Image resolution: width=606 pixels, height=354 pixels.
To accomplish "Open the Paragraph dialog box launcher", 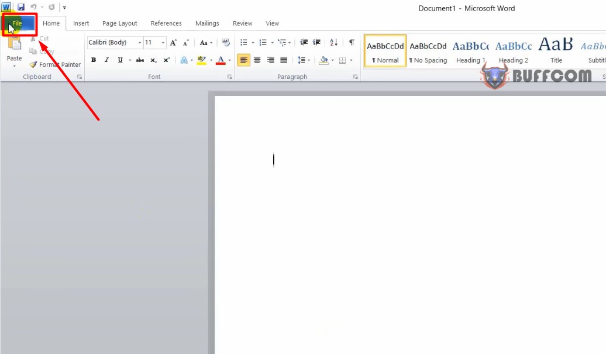I will 355,77.
